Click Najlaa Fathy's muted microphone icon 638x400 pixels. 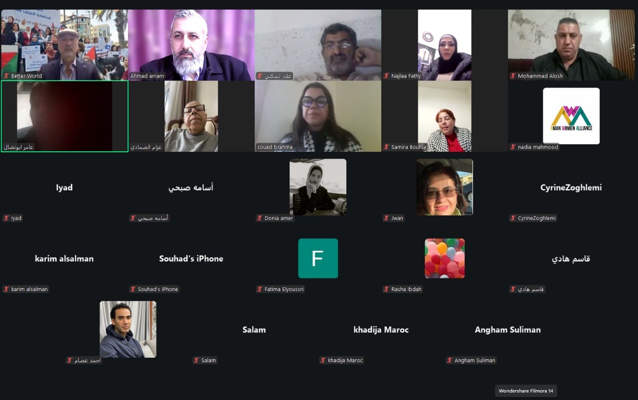[387, 76]
